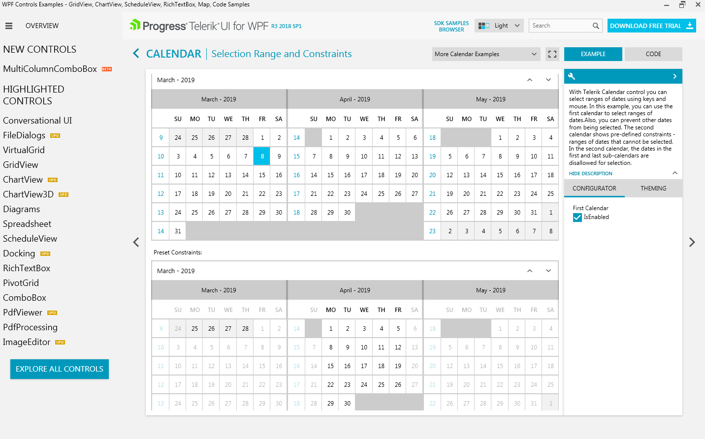The width and height of the screenshot is (705, 439).
Task: Uncheck the IsEnabled checkbox
Action: point(577,218)
